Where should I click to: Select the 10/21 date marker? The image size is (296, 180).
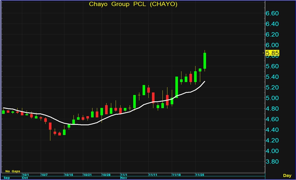pyautogui.click(x=88, y=175)
